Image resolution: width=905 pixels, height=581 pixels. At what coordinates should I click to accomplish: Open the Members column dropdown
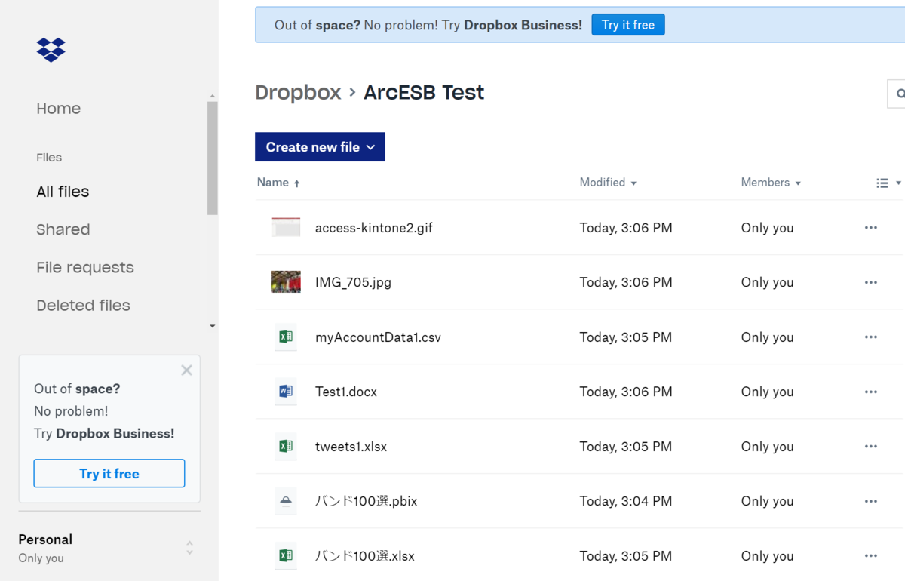(x=771, y=183)
